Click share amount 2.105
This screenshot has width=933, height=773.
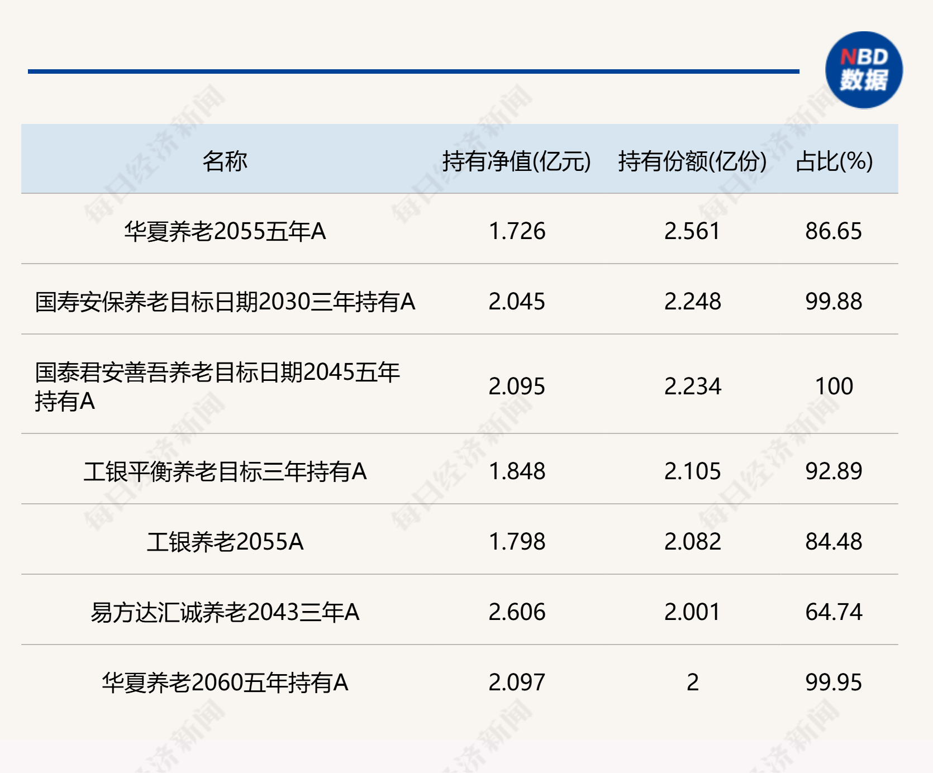[x=693, y=471]
